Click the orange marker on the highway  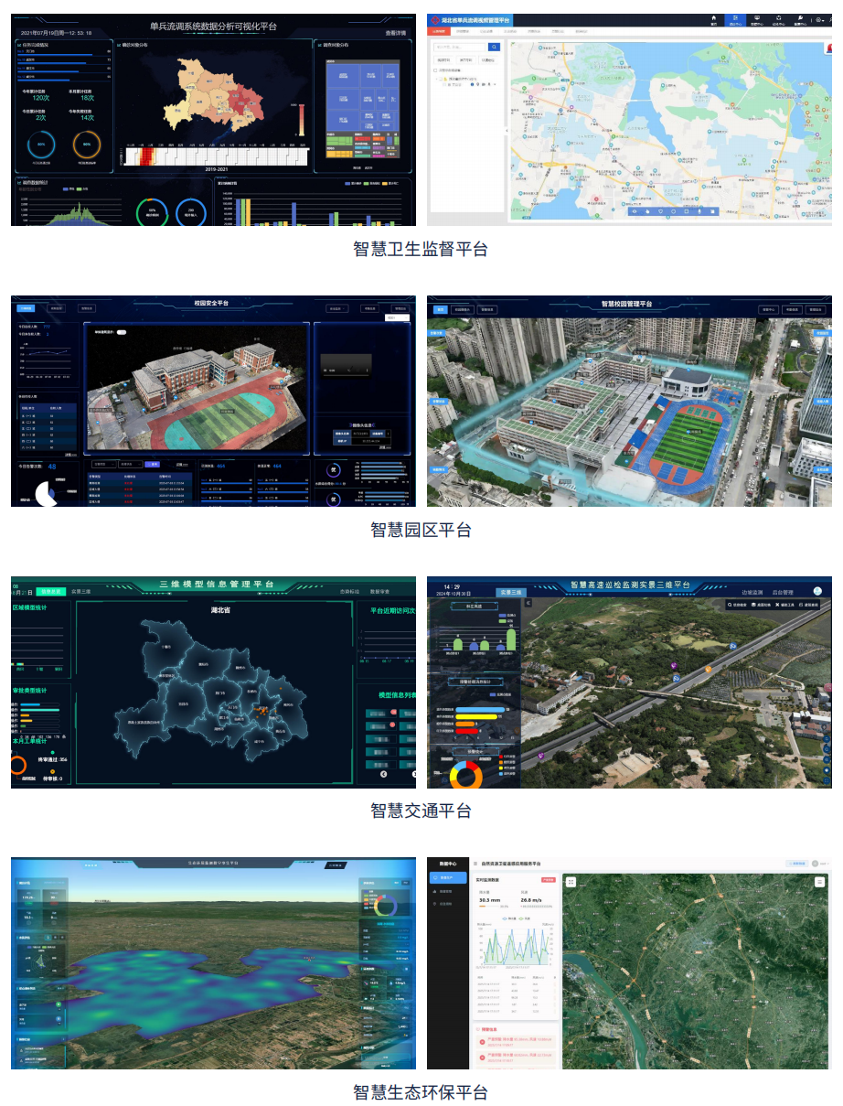click(x=708, y=670)
